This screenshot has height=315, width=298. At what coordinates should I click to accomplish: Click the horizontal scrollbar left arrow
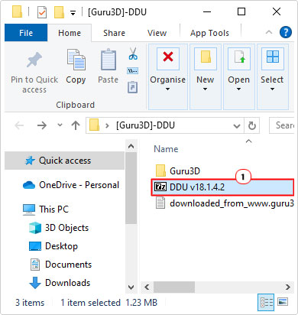pyautogui.click(x=147, y=287)
